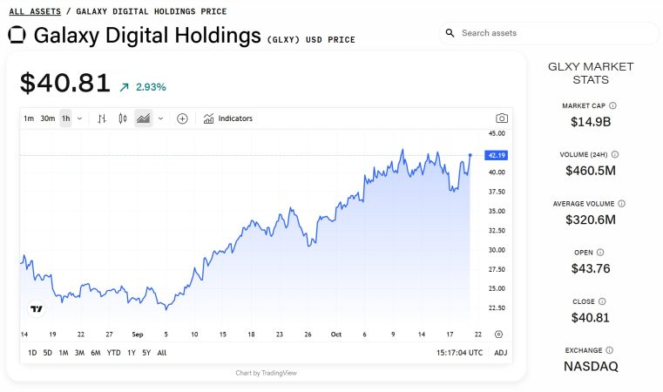
Task: Open the Chart by TradingView link
Action: [x=266, y=373]
